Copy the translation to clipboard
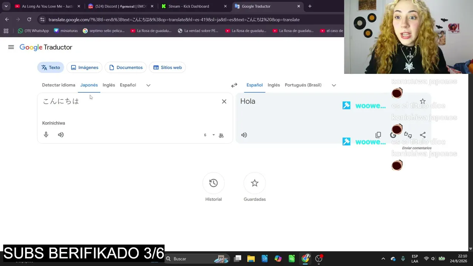Viewport: 473px width, 266px height. click(378, 135)
